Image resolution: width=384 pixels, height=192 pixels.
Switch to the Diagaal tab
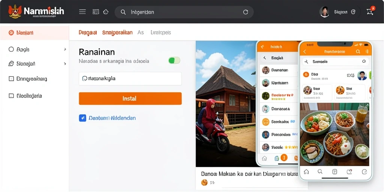point(88,32)
